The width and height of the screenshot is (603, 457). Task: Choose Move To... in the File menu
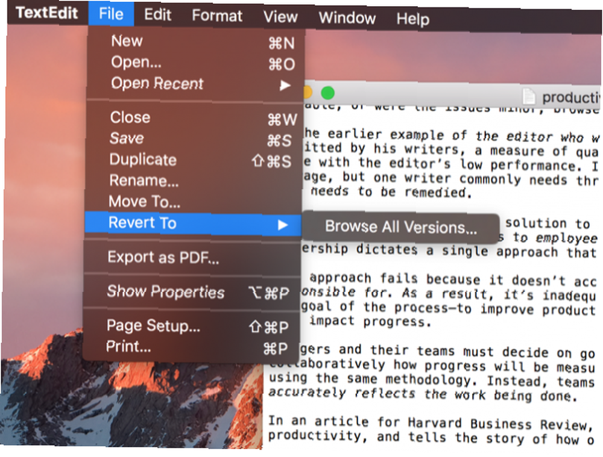[194, 202]
